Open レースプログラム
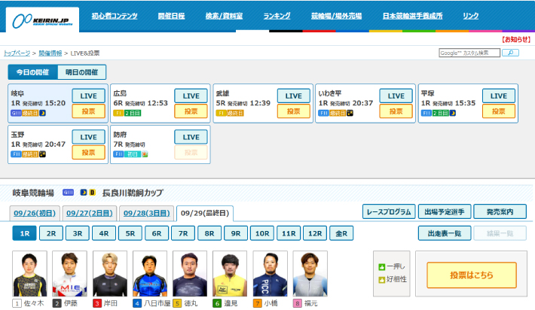Viewport: 535px width, 310px height. click(x=389, y=212)
